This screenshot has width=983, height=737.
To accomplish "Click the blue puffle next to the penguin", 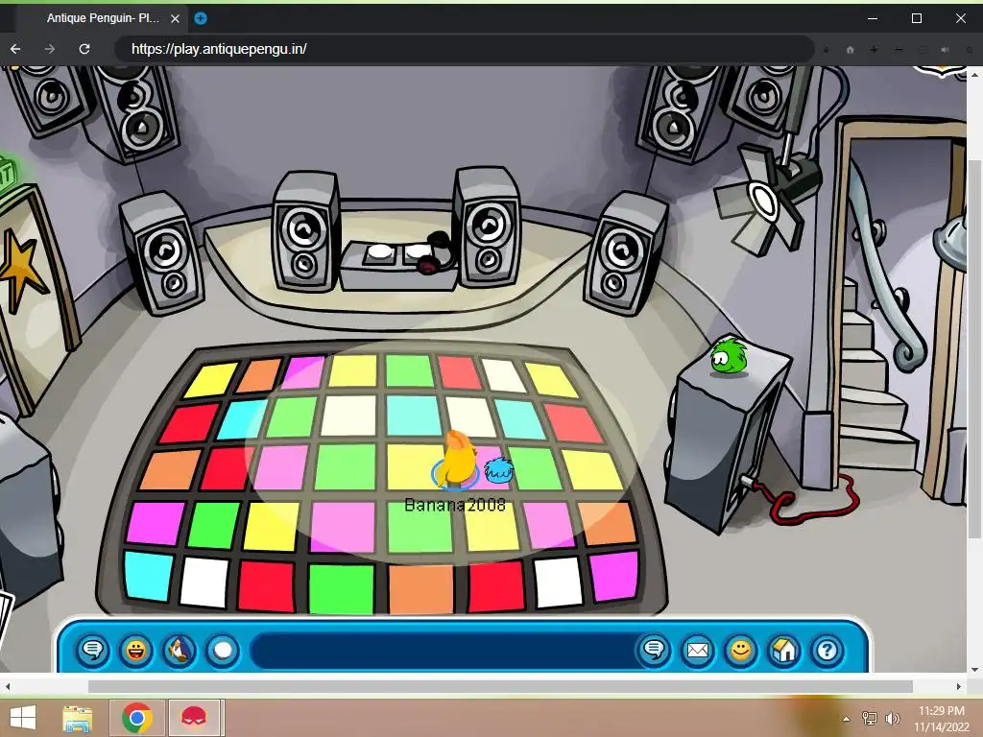I will (499, 470).
